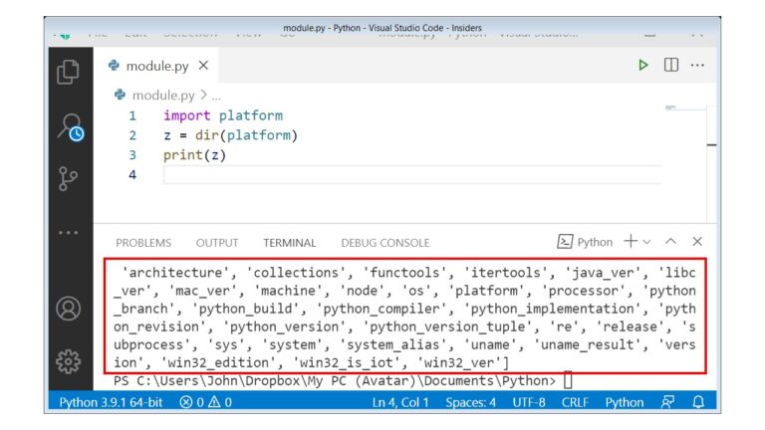Click the editor minimap
This screenshot has height=430, width=765.
click(x=685, y=107)
